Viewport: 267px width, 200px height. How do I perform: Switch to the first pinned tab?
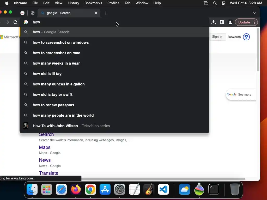(x=22, y=13)
